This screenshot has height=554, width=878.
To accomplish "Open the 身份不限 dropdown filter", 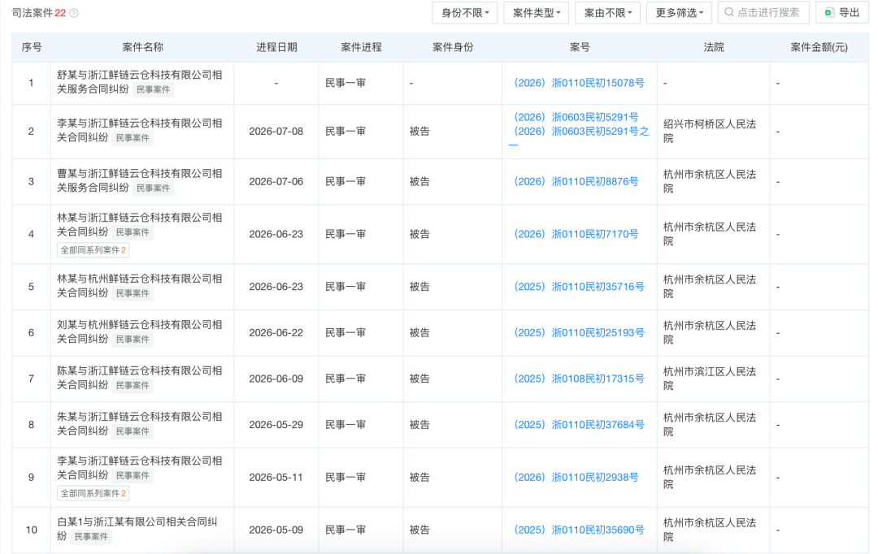I will click(x=465, y=12).
